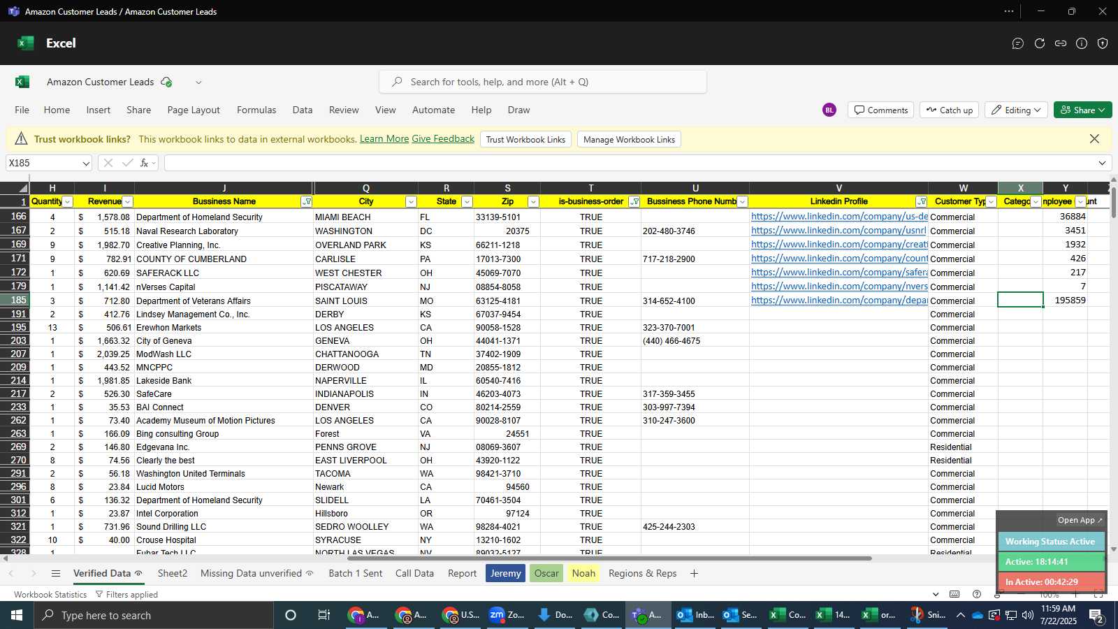1118x629 pixels.
Task: Open the Editing mode dropdown
Action: [1015, 110]
